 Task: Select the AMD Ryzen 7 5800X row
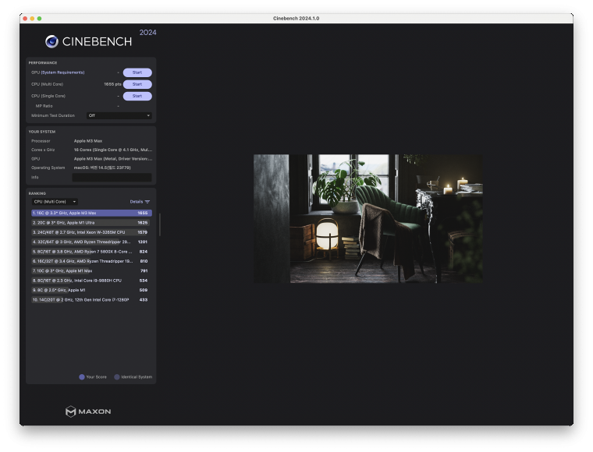[91, 252]
